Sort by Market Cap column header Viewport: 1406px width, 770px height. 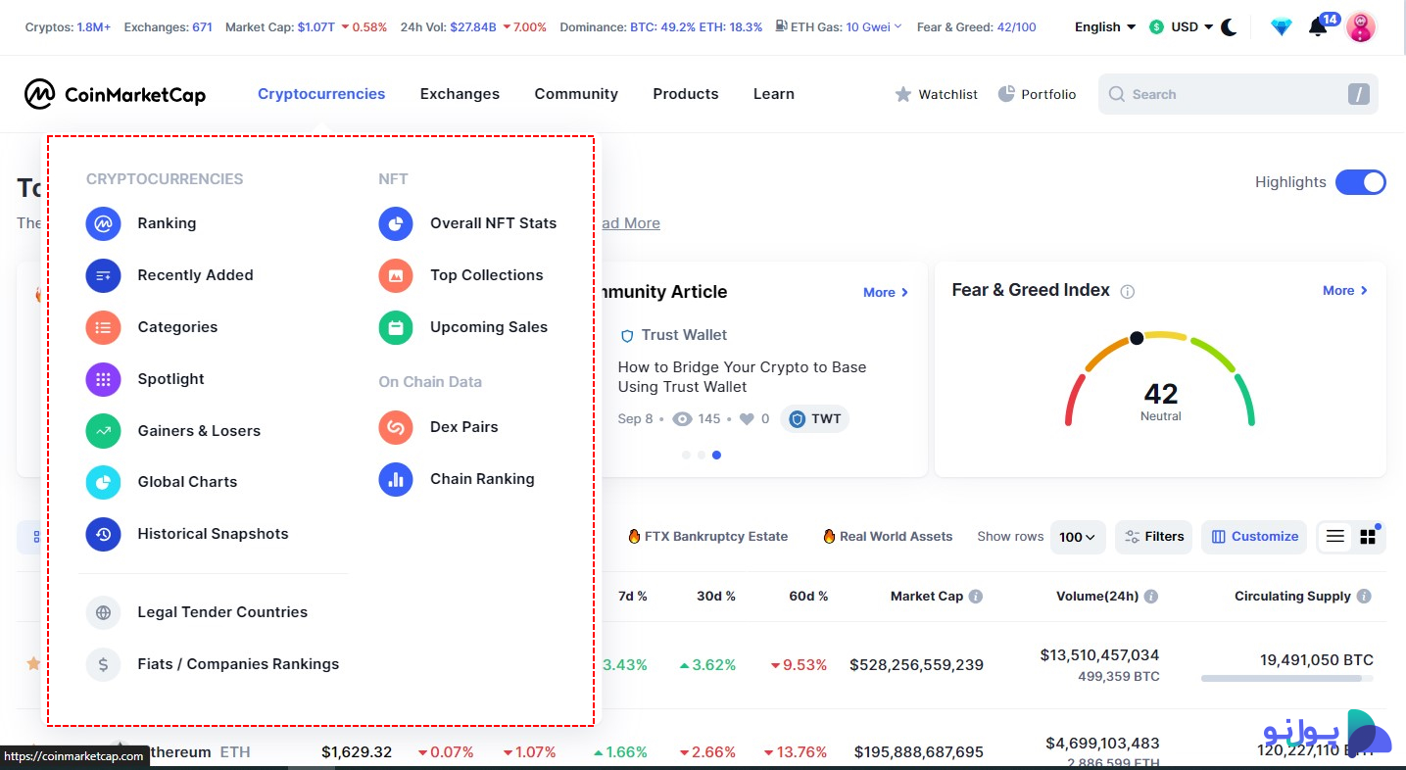click(927, 596)
